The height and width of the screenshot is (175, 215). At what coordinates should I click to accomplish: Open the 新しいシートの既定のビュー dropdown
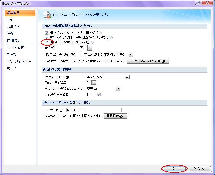[x=118, y=89]
